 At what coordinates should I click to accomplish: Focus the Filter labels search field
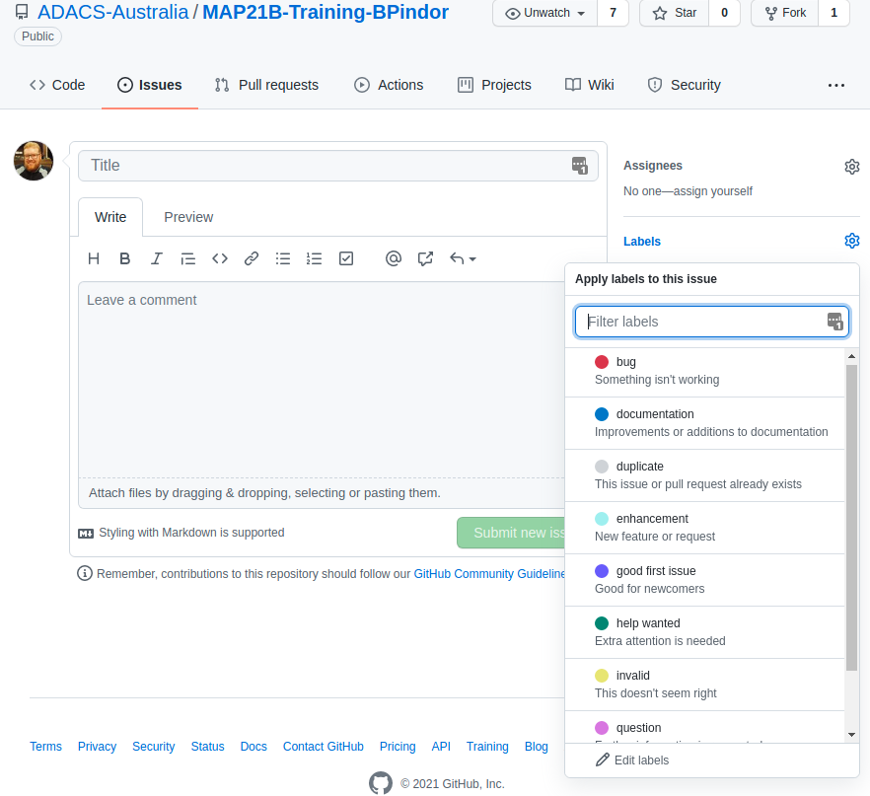(704, 322)
